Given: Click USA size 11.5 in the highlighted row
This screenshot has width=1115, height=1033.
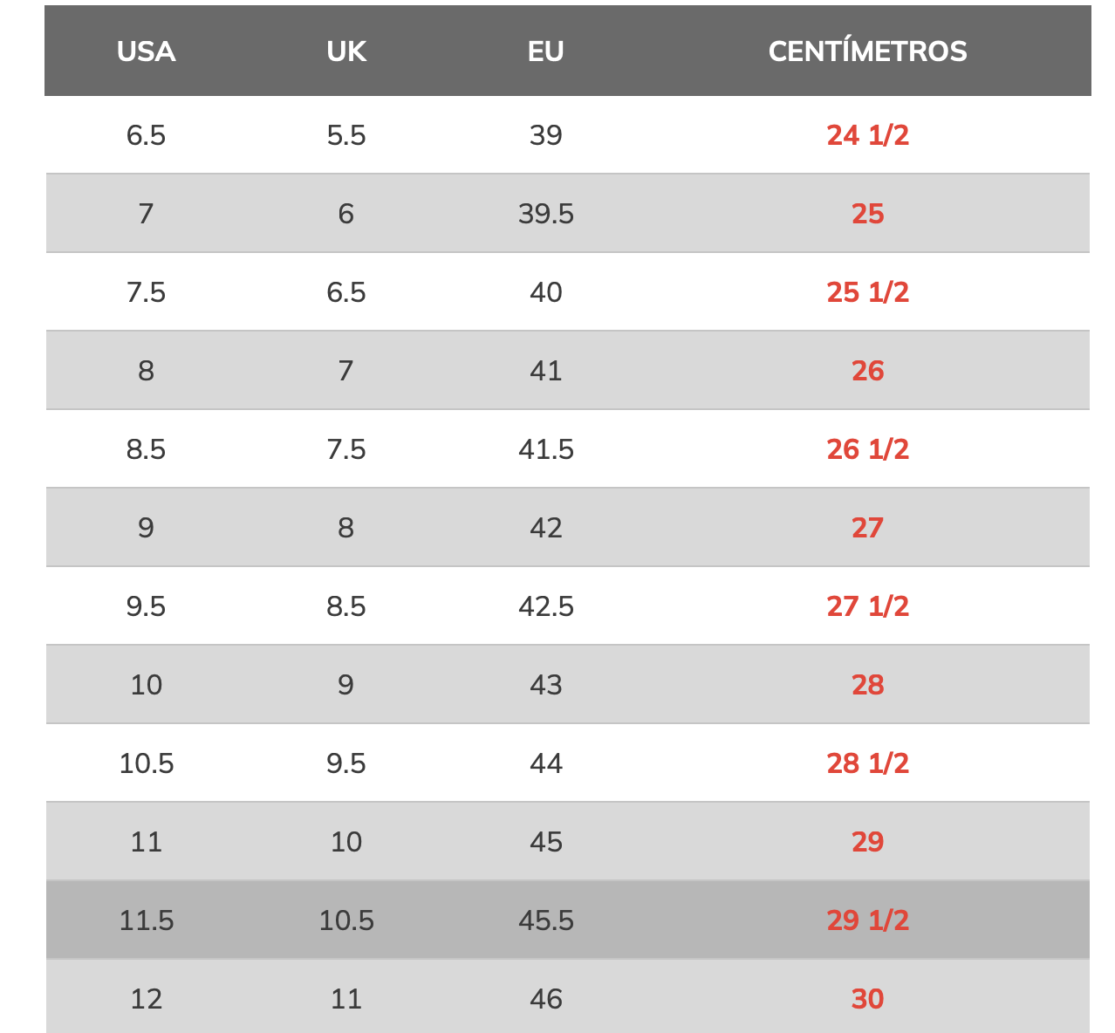Looking at the screenshot, I should [x=147, y=920].
